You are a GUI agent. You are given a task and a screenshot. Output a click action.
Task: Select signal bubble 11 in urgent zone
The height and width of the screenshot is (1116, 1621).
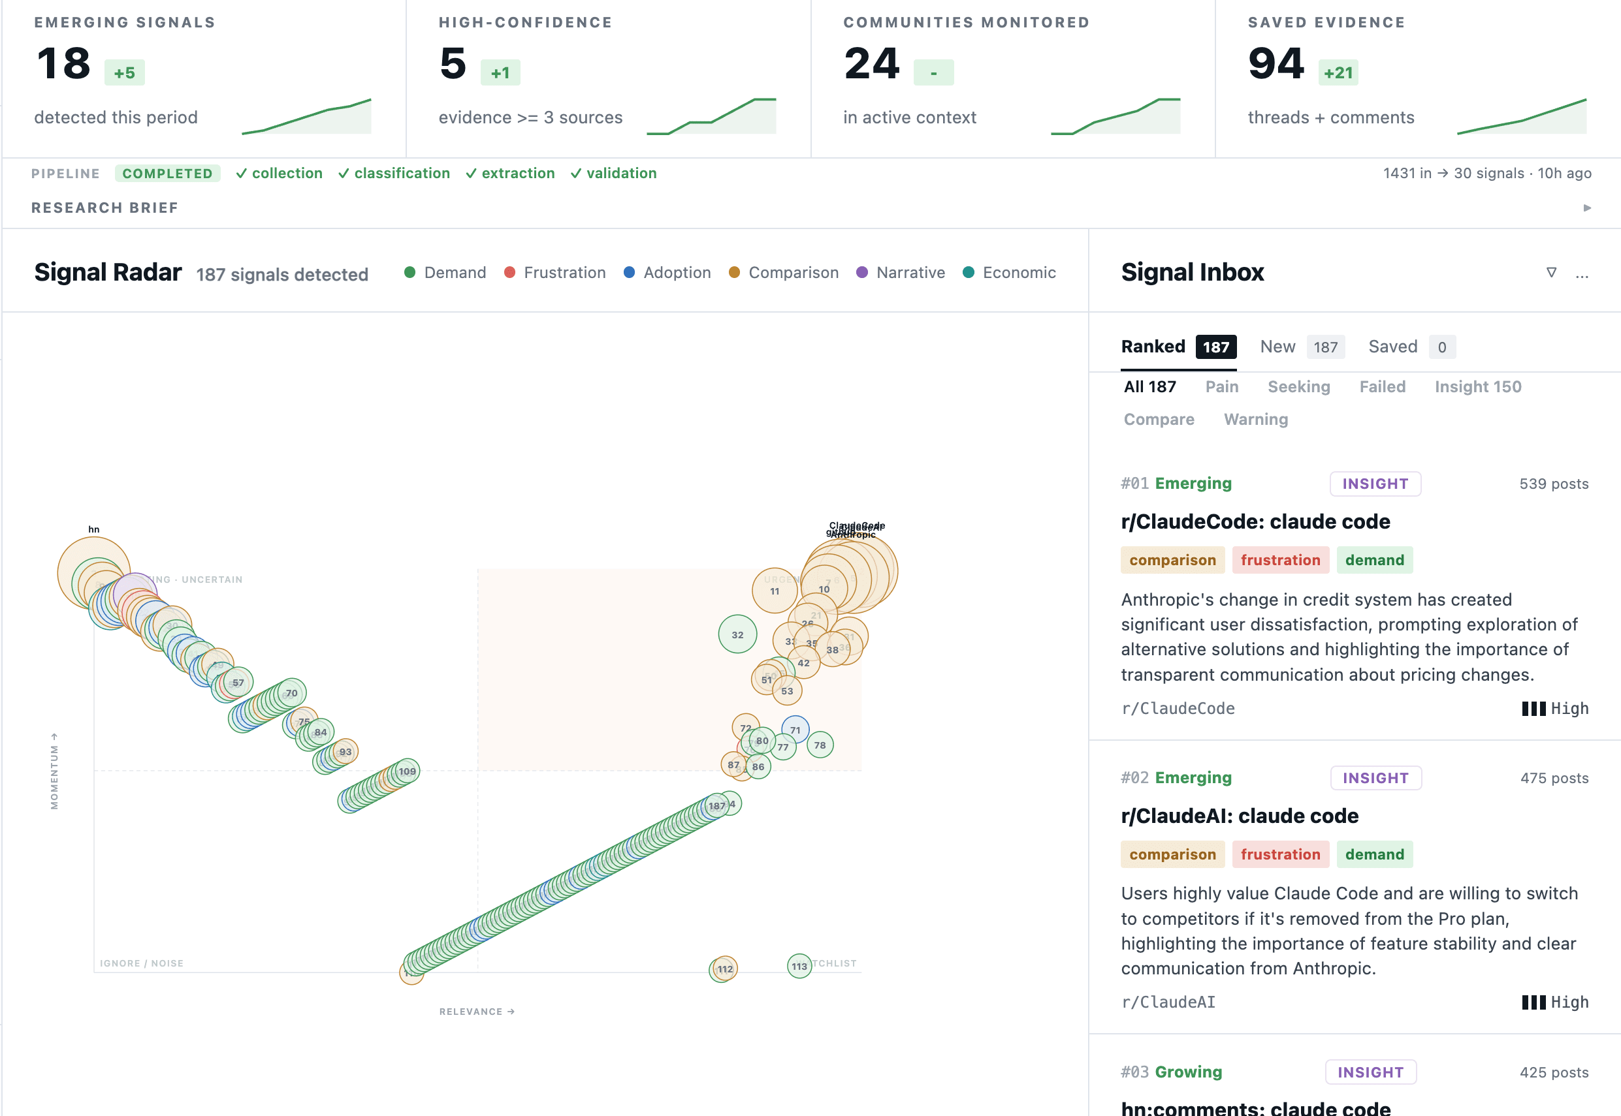775,591
